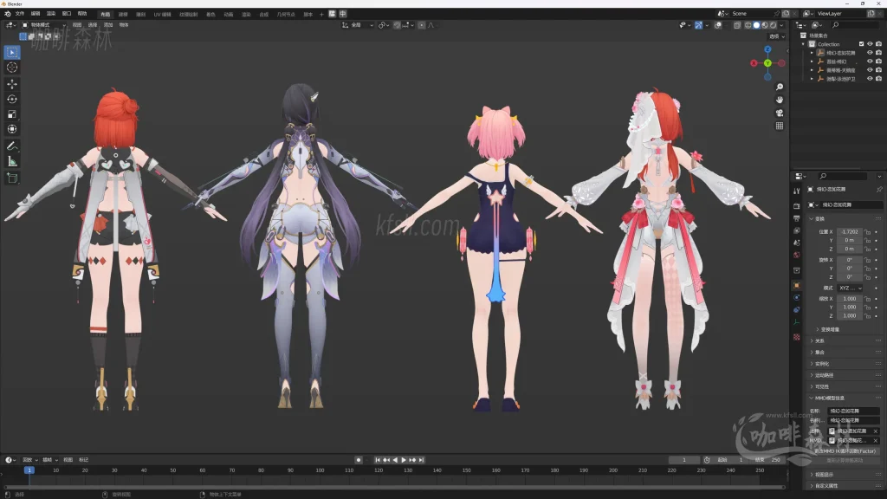Hide the Collection in viewport

(x=870, y=44)
